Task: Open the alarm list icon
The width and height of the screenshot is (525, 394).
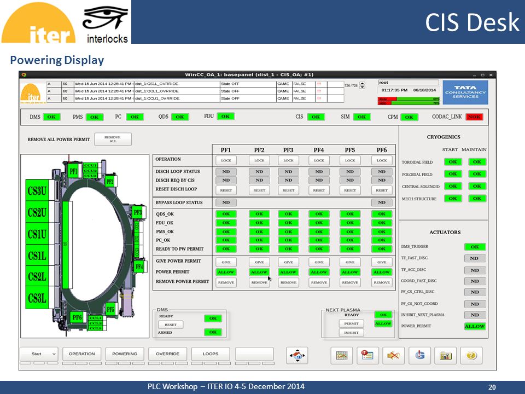Action: point(367,356)
